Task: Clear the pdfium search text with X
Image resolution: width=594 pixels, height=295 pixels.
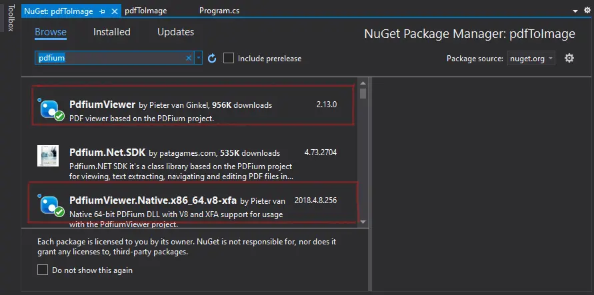Action: tap(189, 58)
